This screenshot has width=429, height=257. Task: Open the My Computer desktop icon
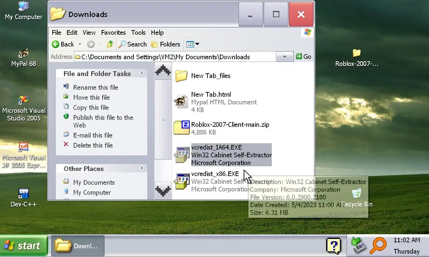click(x=23, y=11)
